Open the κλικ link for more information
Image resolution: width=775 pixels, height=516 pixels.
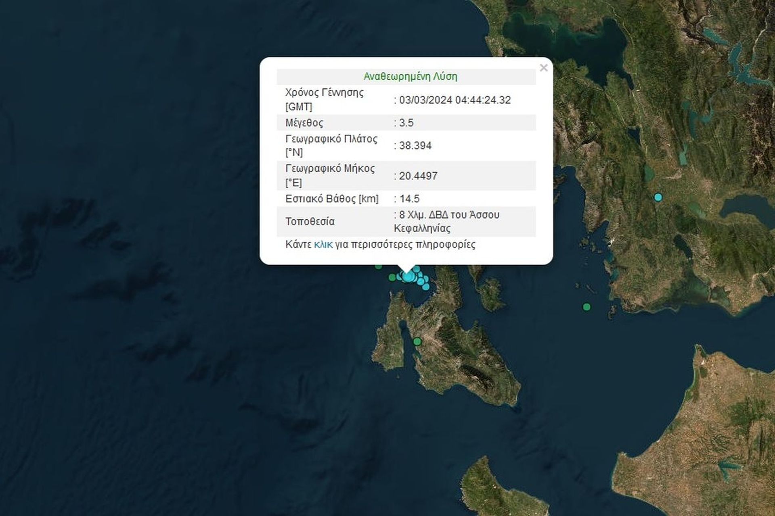[323, 244]
